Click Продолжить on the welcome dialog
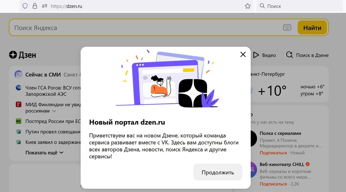Screen dimensions: 346x192 click(218, 172)
